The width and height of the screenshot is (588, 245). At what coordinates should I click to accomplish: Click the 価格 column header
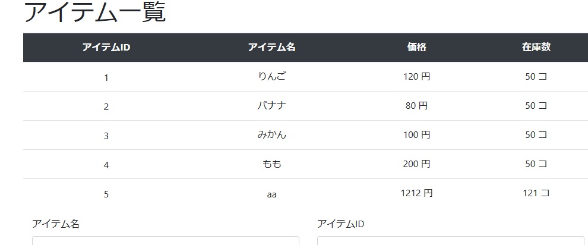[x=416, y=47]
